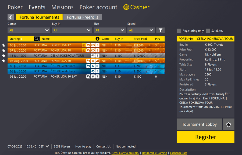Open the name search magnifier in the table header
242x155 pixels.
point(37,39)
